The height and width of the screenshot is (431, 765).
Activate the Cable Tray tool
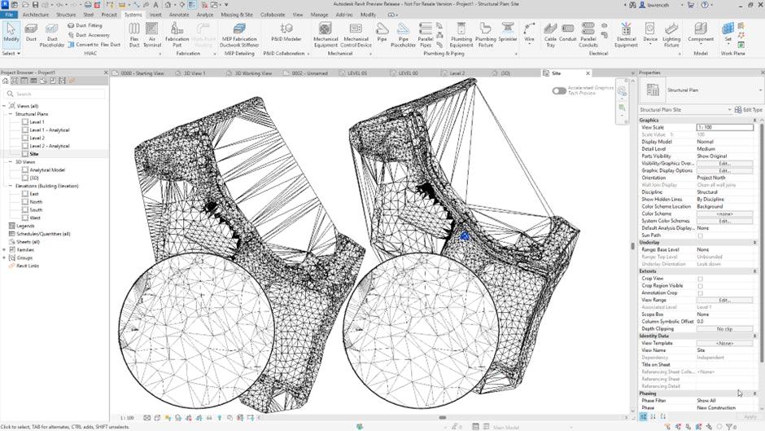[550, 33]
